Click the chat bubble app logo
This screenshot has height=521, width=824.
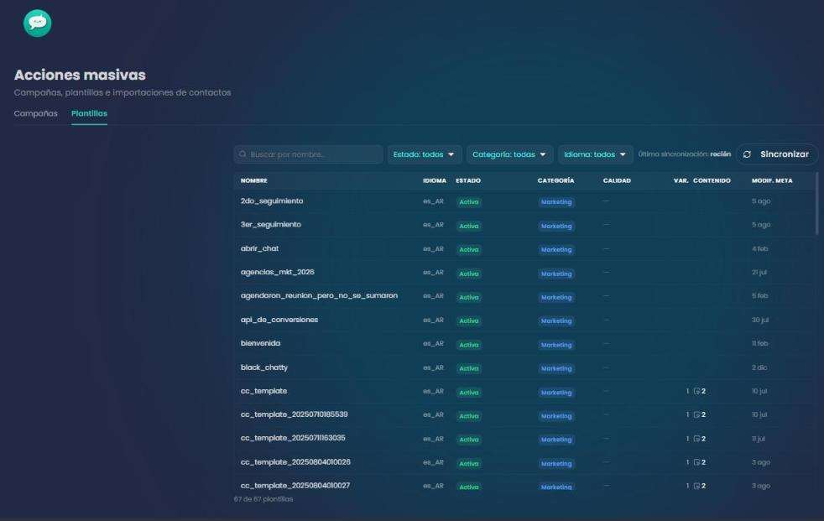pyautogui.click(x=37, y=23)
